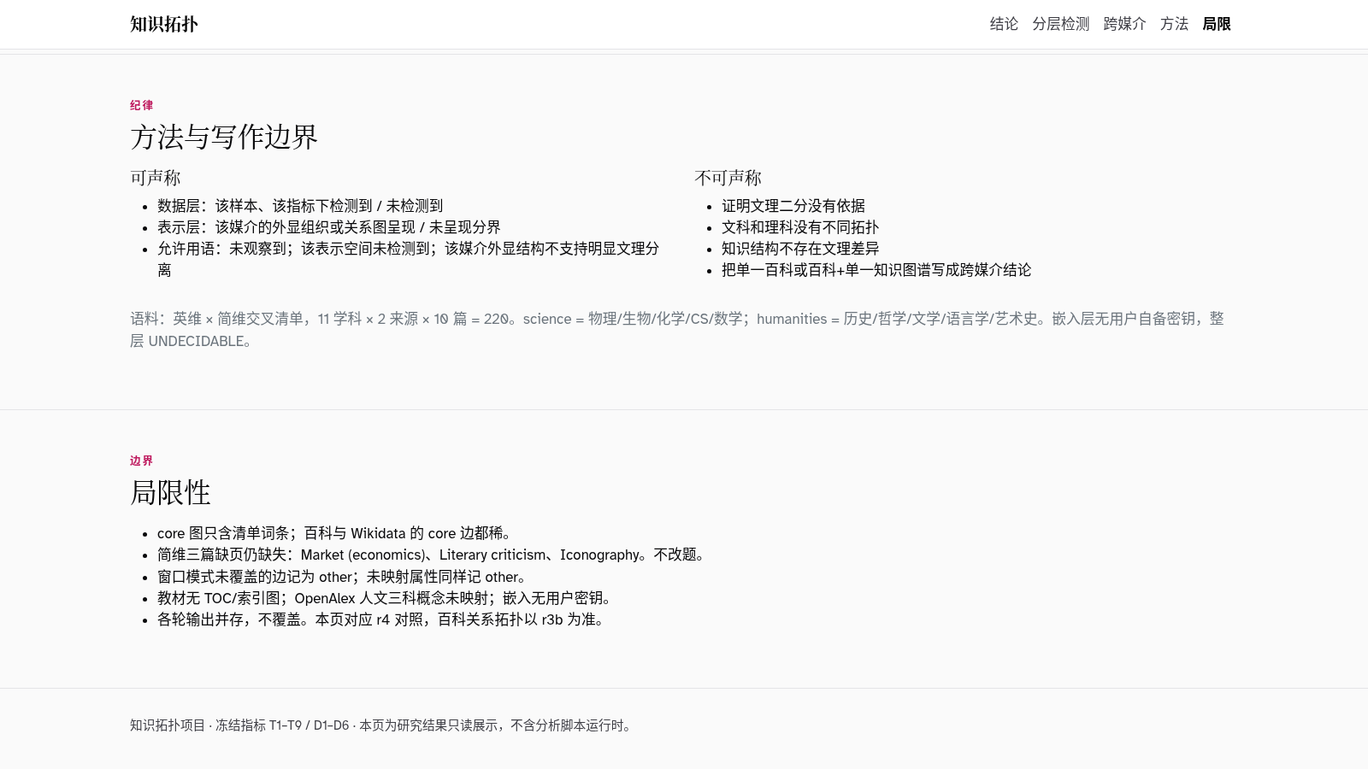The image size is (1368, 769).
Task: Click the line 文科和理科没有不同拓扑
Action: tap(800, 227)
